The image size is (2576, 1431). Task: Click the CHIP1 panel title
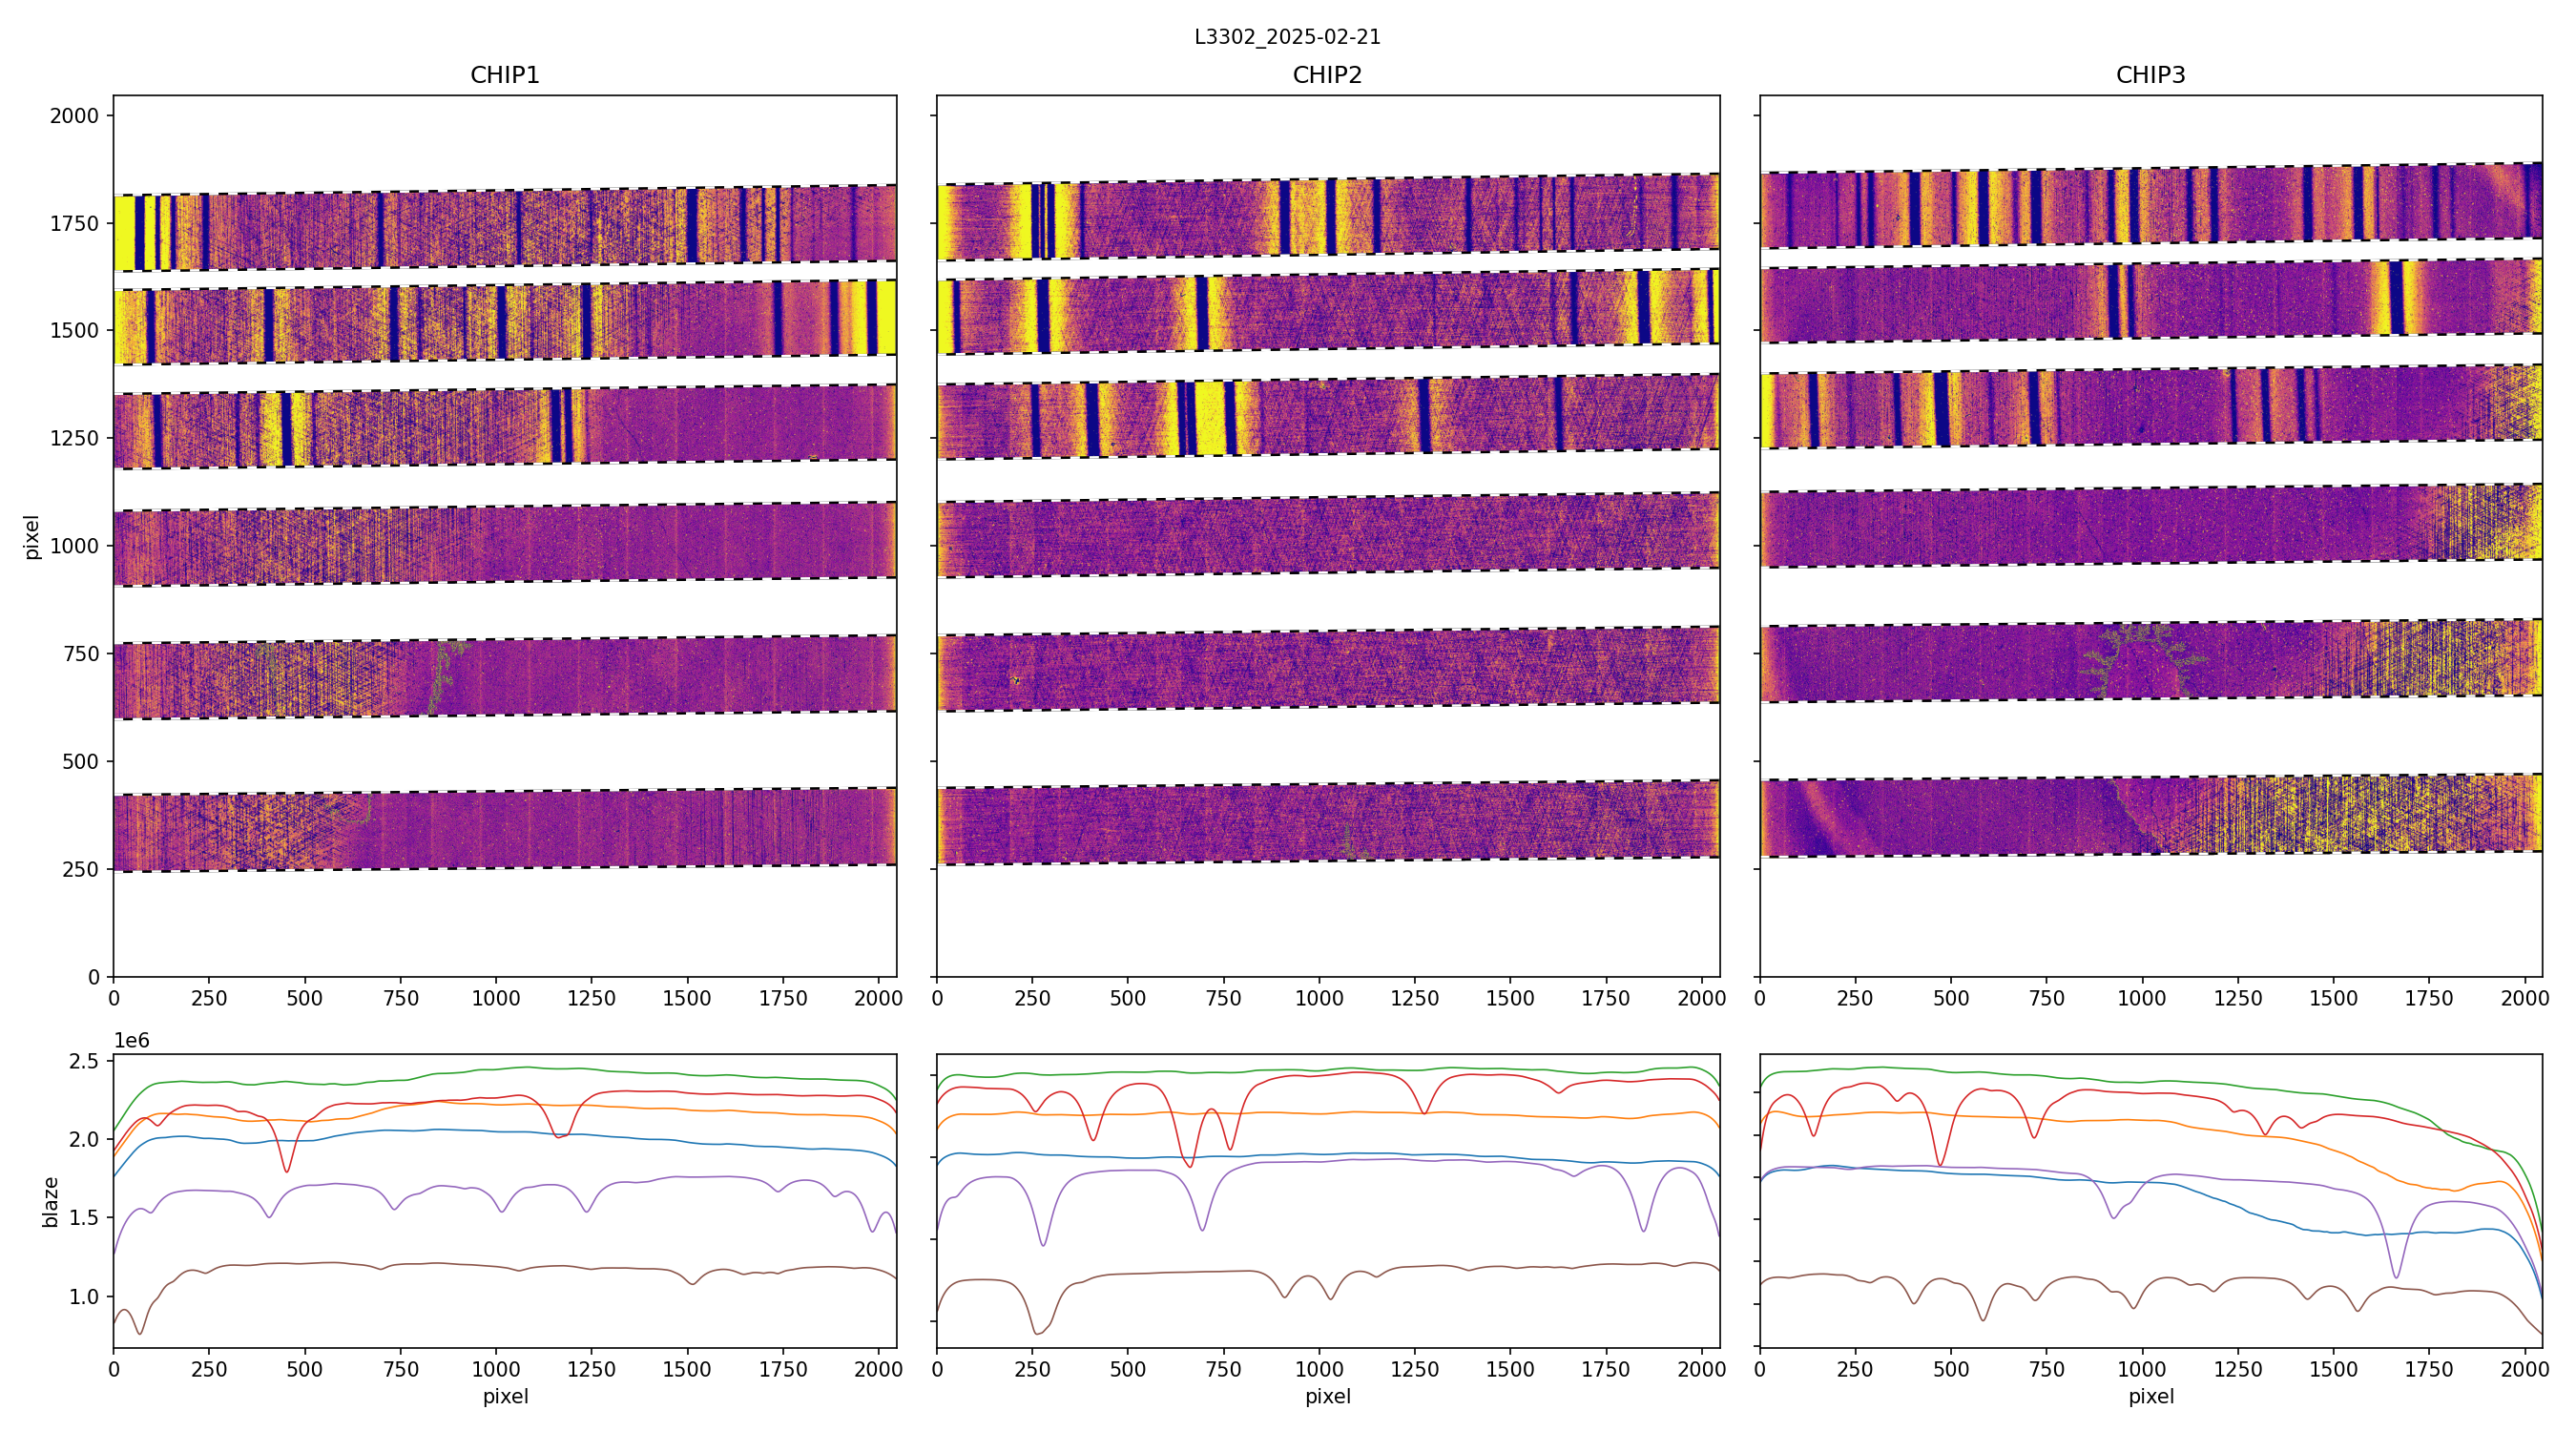tap(504, 75)
